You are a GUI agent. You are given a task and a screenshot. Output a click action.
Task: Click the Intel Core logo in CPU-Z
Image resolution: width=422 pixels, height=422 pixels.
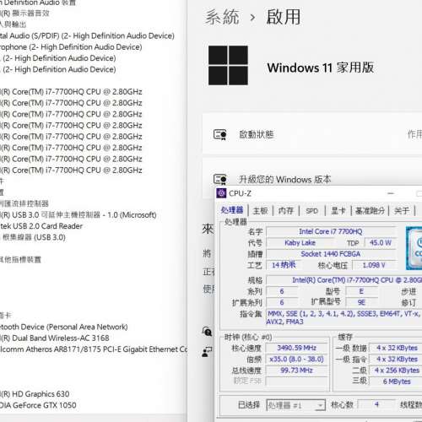[414, 248]
